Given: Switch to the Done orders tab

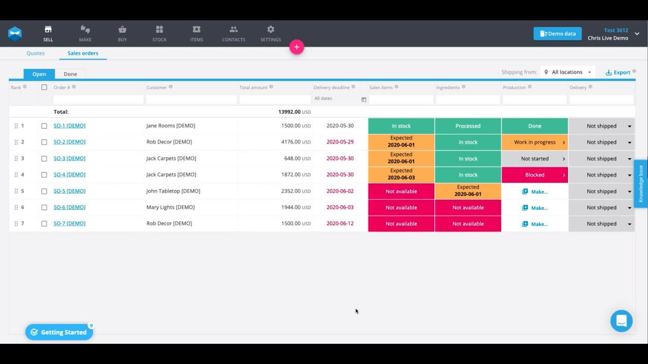Looking at the screenshot, I should pos(70,74).
